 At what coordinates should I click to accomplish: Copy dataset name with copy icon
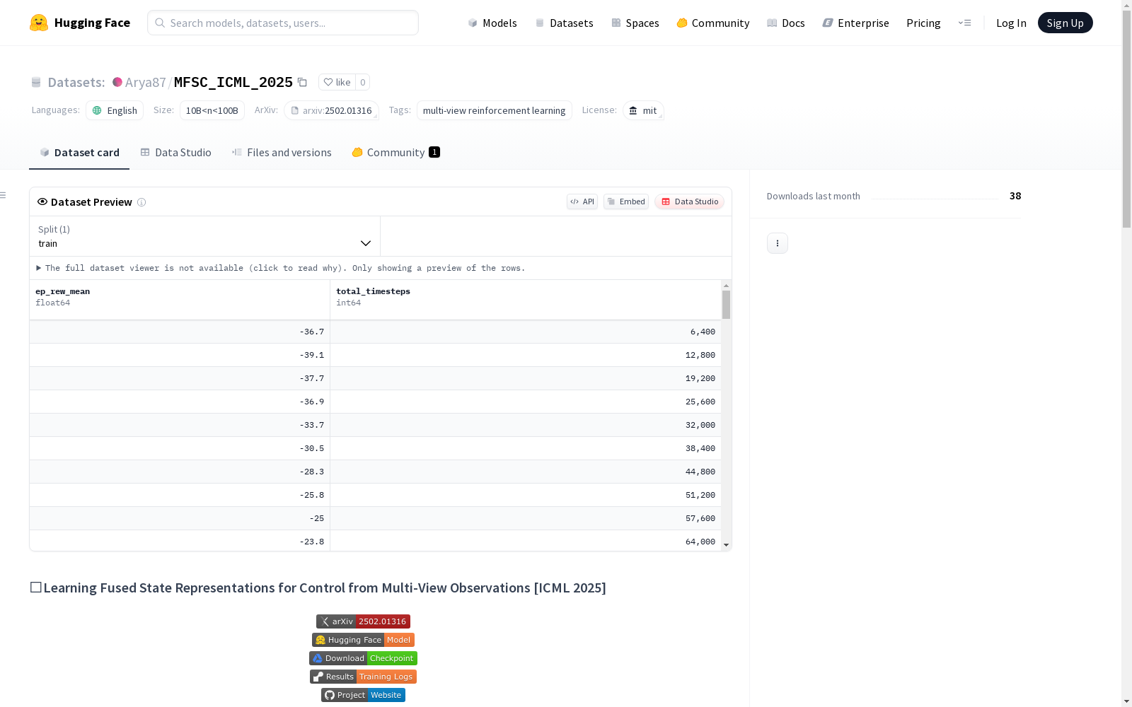(x=302, y=82)
